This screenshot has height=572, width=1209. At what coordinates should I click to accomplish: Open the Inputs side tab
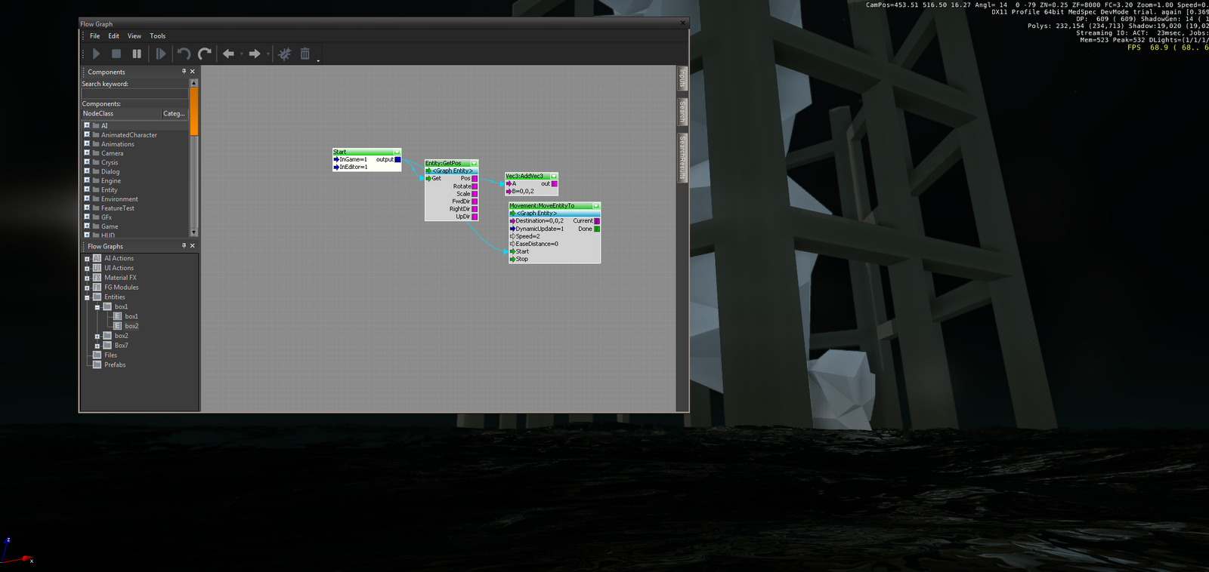[682, 78]
